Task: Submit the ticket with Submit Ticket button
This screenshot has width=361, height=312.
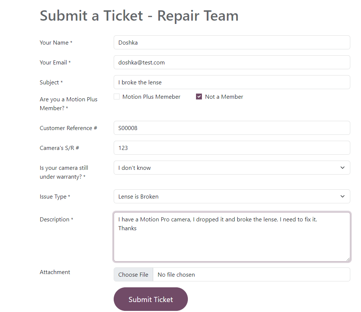Action: (x=151, y=299)
